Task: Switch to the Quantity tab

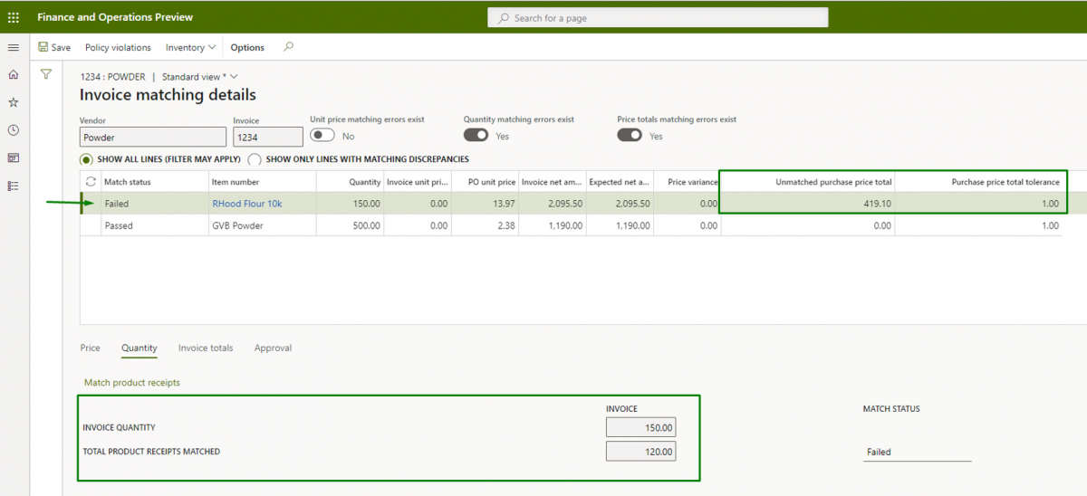Action: 139,348
